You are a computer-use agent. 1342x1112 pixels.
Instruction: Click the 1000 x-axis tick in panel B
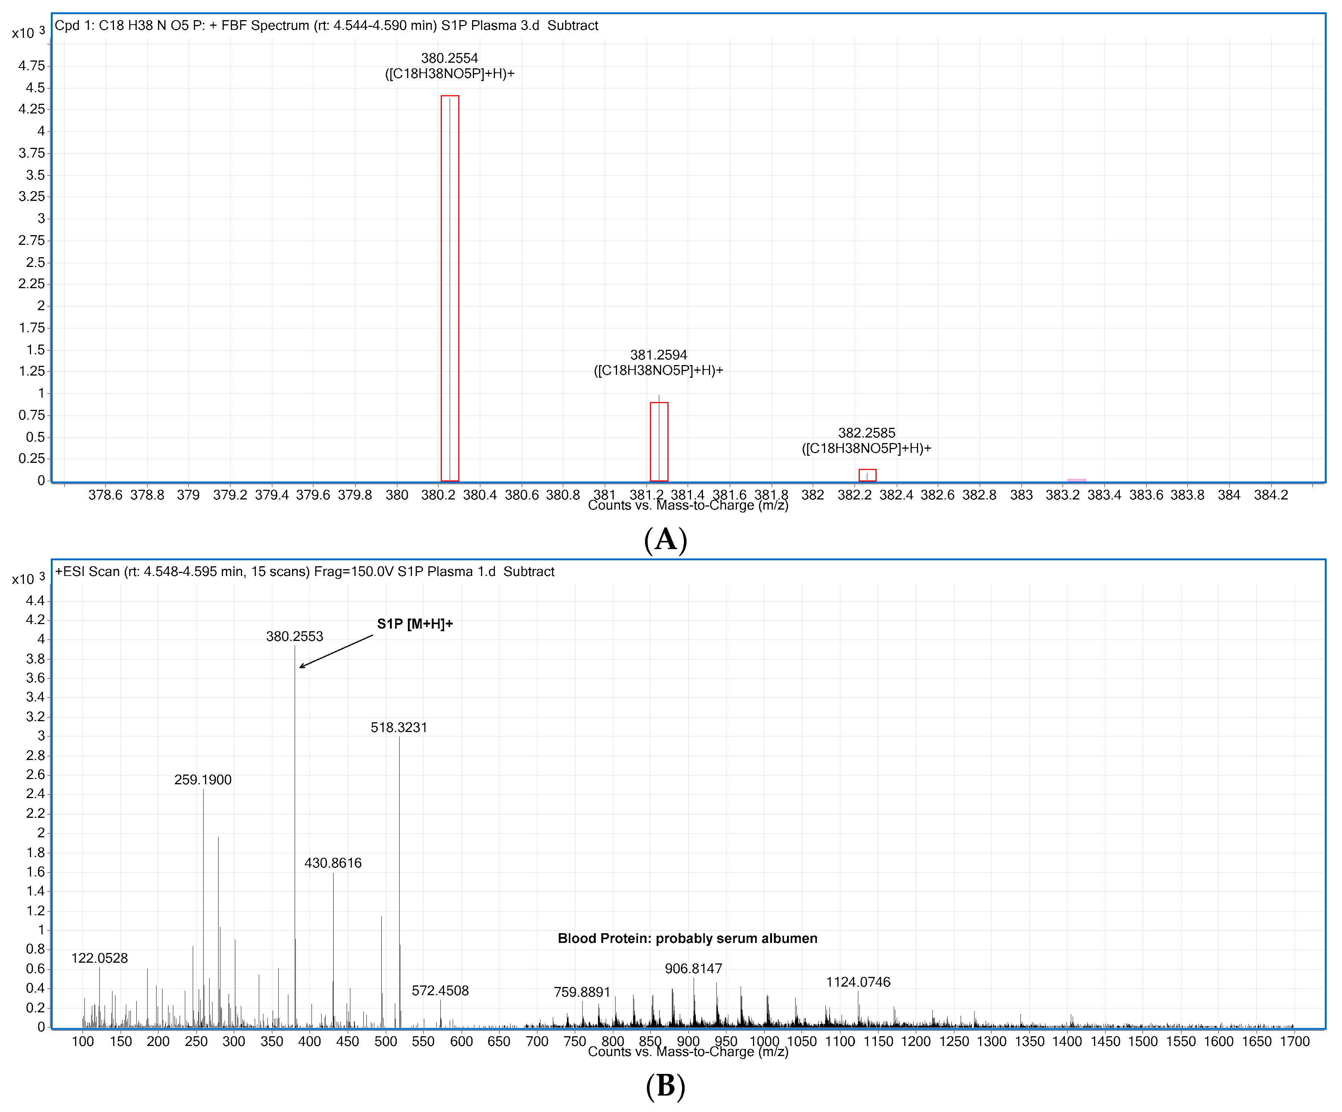click(x=764, y=1041)
